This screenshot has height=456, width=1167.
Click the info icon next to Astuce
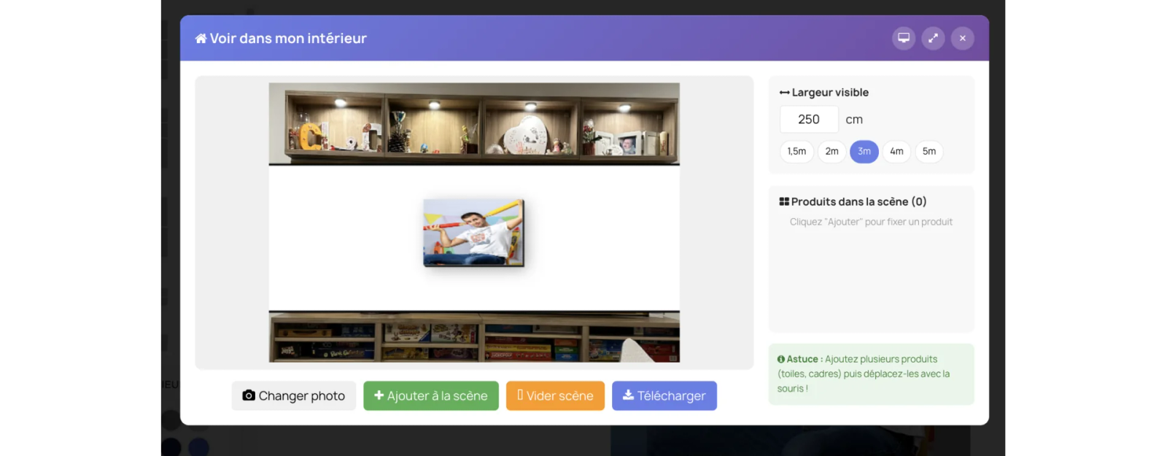780,359
